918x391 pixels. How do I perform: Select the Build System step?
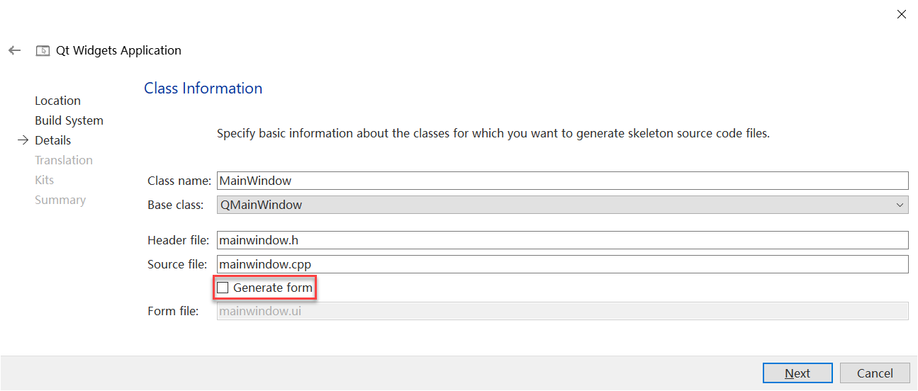click(x=69, y=120)
